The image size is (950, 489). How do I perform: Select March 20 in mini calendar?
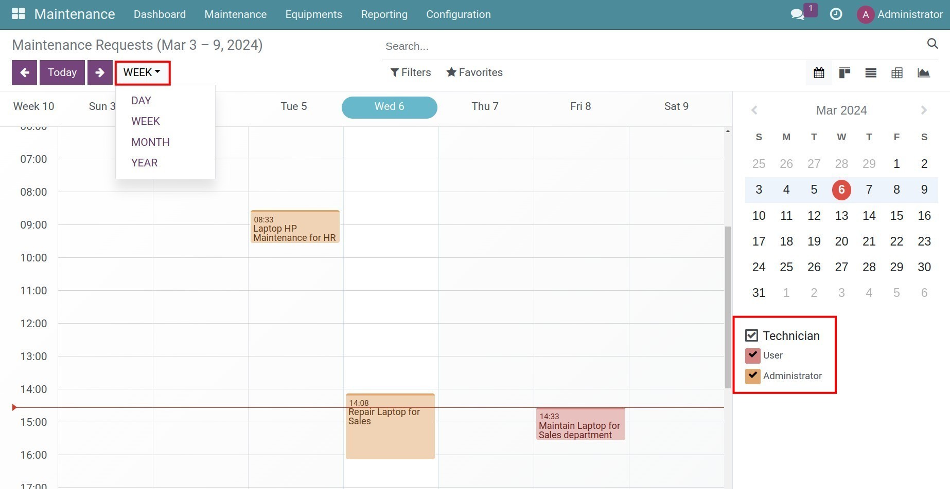point(841,241)
